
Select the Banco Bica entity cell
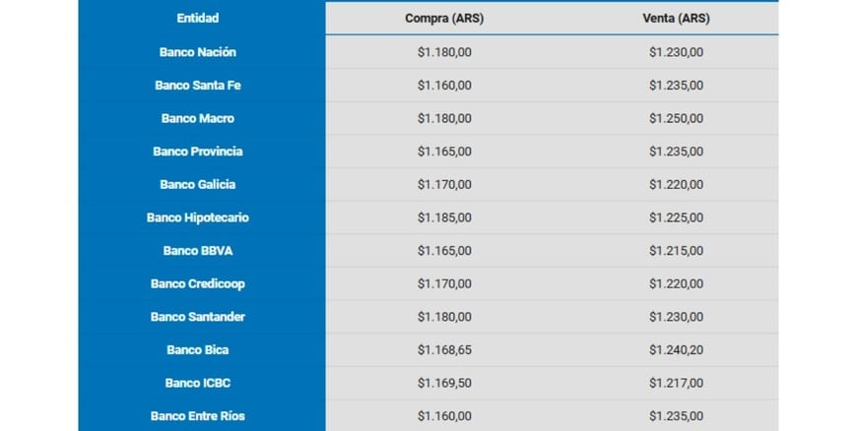[x=198, y=350]
